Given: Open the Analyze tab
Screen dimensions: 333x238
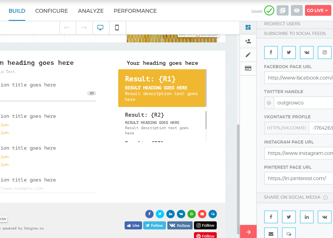Looking at the screenshot, I should click(x=91, y=11).
